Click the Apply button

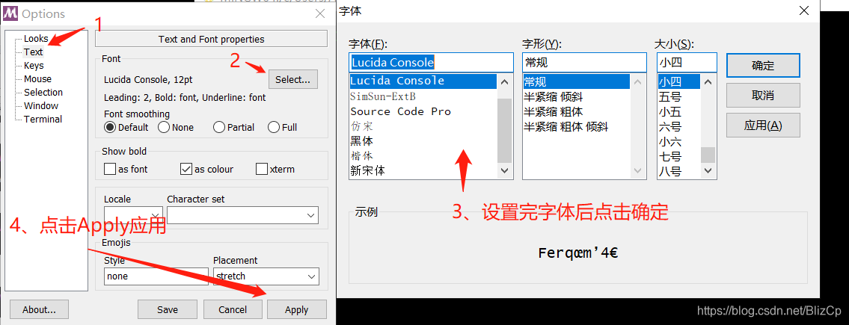[296, 310]
